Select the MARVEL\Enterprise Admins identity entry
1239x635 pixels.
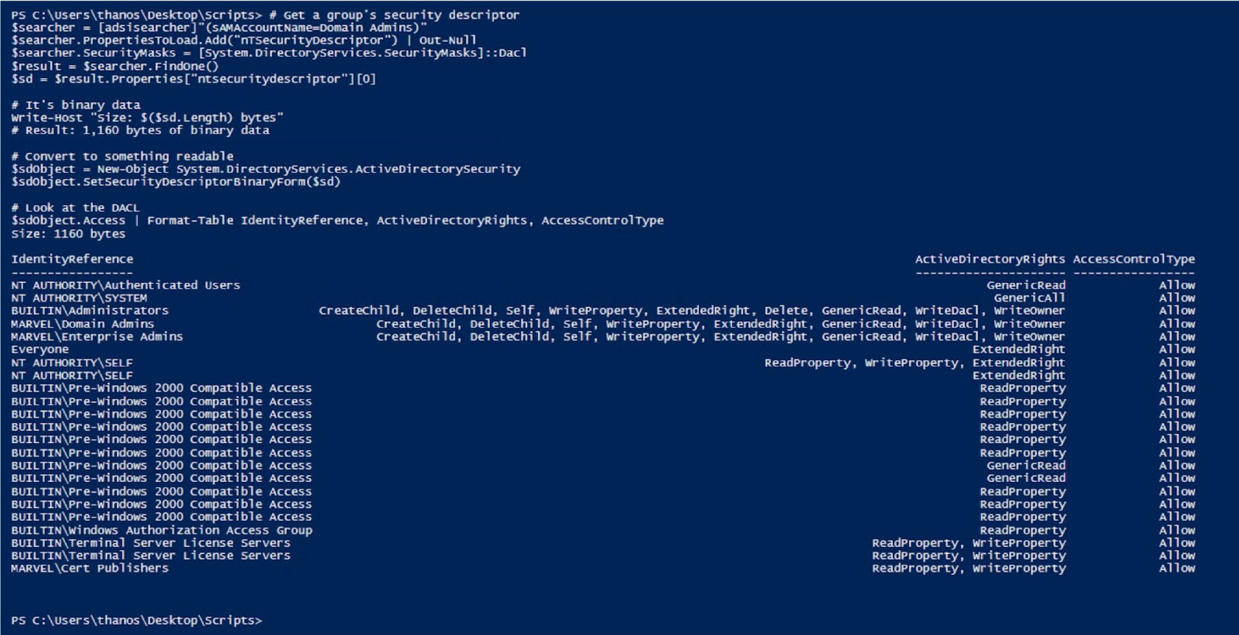tap(97, 337)
